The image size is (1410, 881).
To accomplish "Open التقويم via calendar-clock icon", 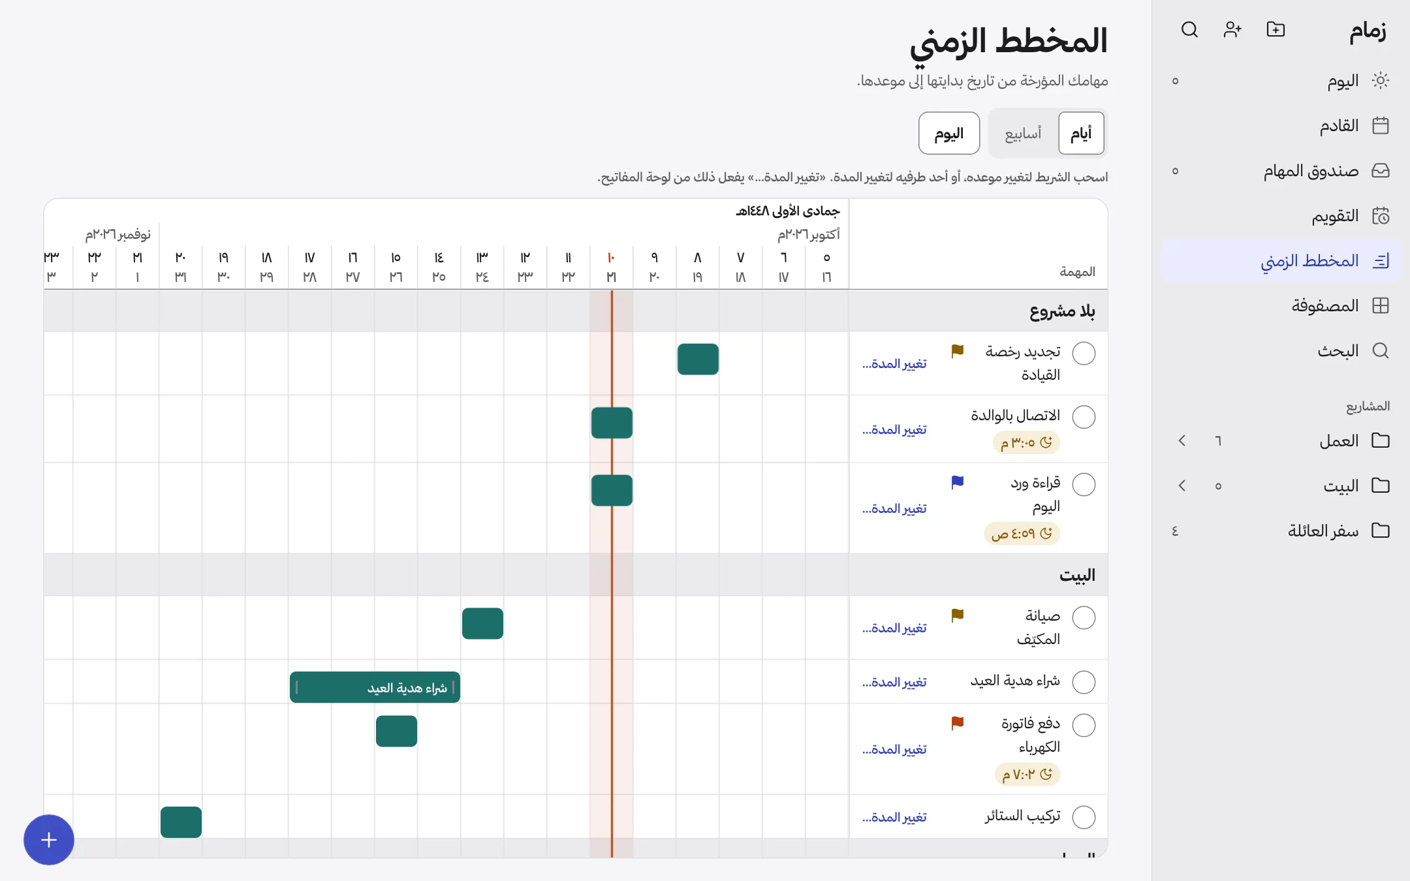I will tap(1380, 215).
